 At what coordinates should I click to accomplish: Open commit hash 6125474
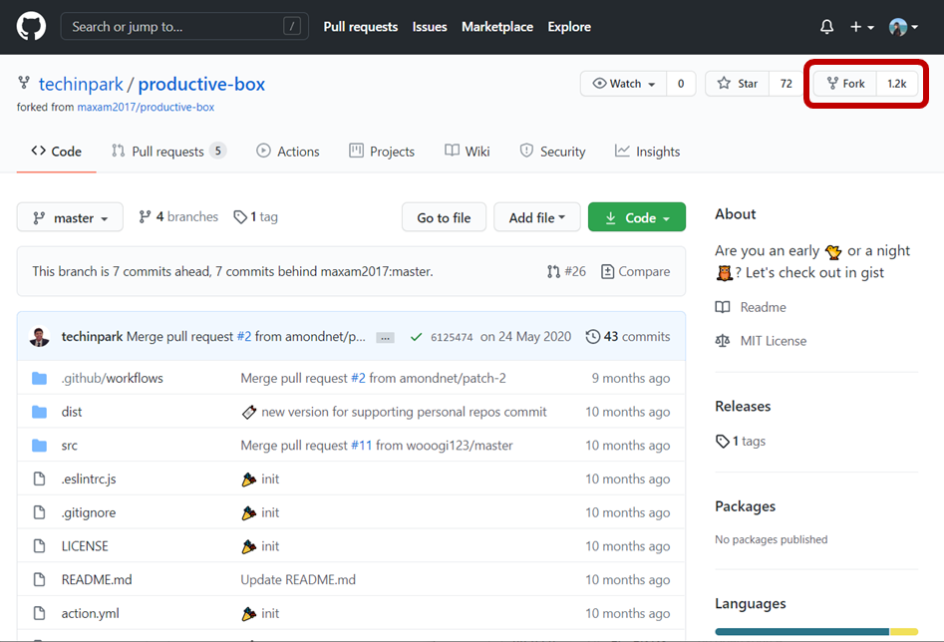click(452, 337)
